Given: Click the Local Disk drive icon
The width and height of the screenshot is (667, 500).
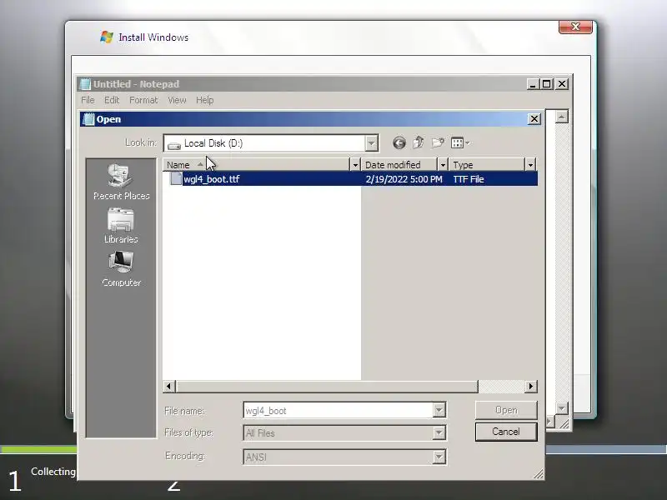Looking at the screenshot, I should click(173, 145).
